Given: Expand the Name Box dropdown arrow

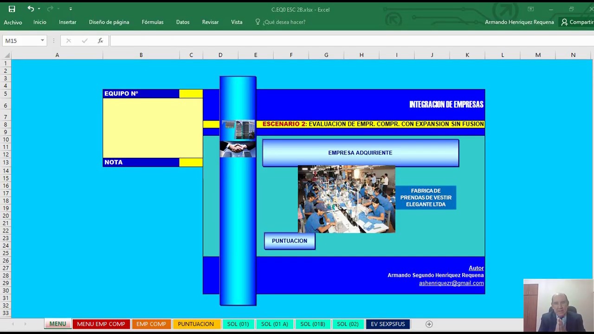Looking at the screenshot, I should [x=42, y=41].
